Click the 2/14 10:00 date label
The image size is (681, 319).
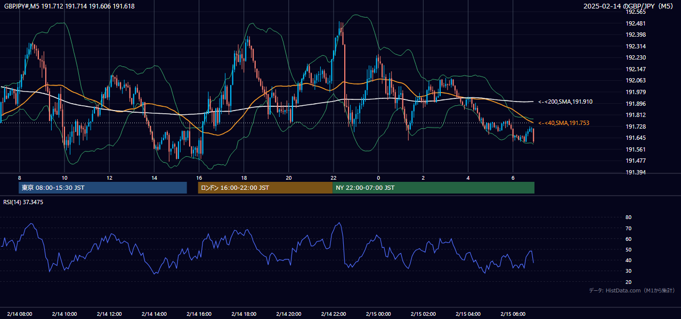coord(64,314)
